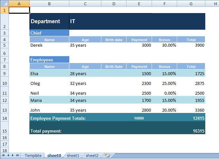Select row 9 header
Screen dimensions: 219x159
4,73
